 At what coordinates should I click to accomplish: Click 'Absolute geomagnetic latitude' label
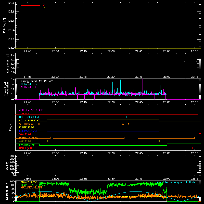tap(176, 183)
